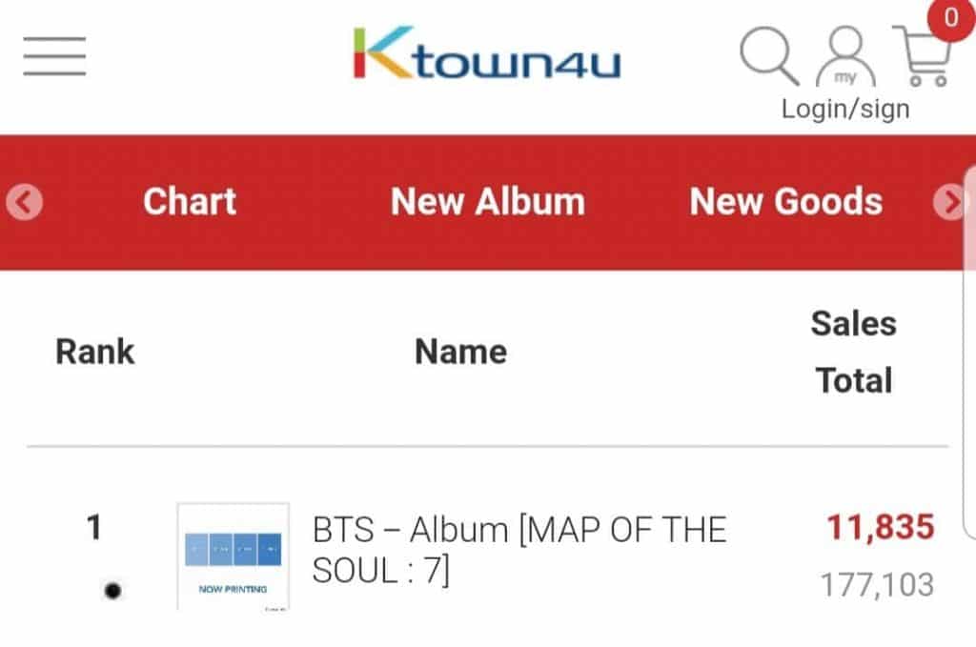This screenshot has width=976, height=647.
Task: Open the shopping cart icon
Action: click(x=922, y=59)
